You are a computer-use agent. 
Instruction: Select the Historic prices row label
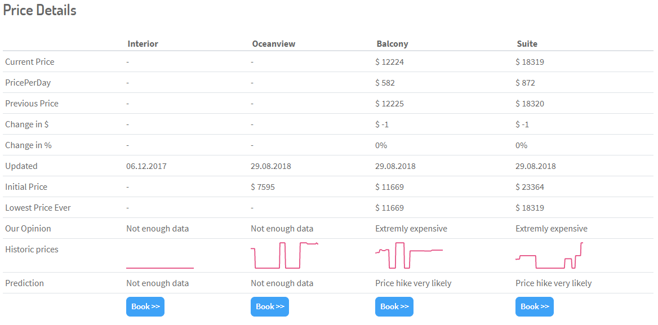point(32,249)
